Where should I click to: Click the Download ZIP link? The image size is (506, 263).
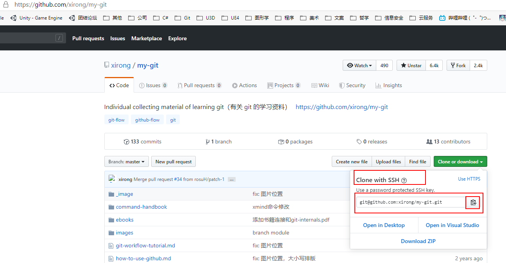(418, 241)
